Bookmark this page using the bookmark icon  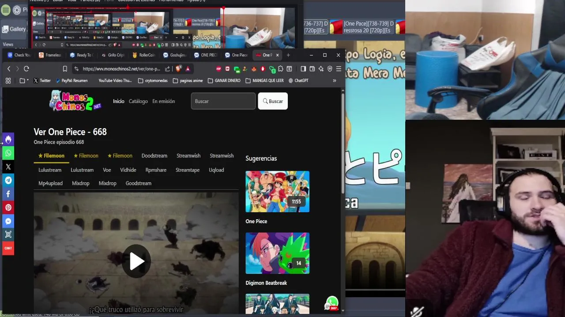65,69
